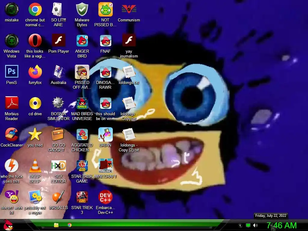
Task: Open the 'loldongs - Copy.txt' file
Action: 129,103
